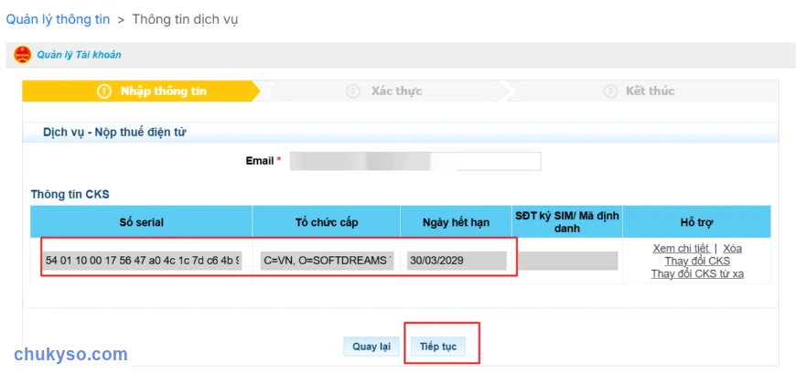Click the Thông tin CKS section title
This screenshot has height=374, width=796.
[70, 194]
